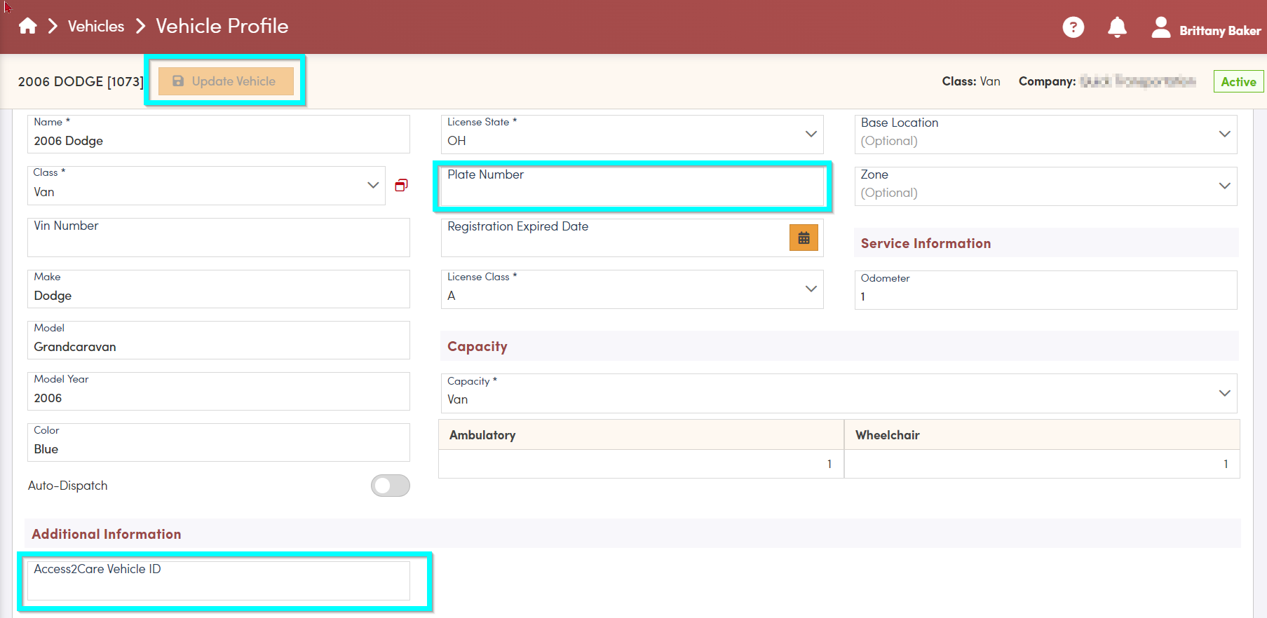Expand the Zone dropdown
Screen dimensions: 1267x618
pos(1224,186)
